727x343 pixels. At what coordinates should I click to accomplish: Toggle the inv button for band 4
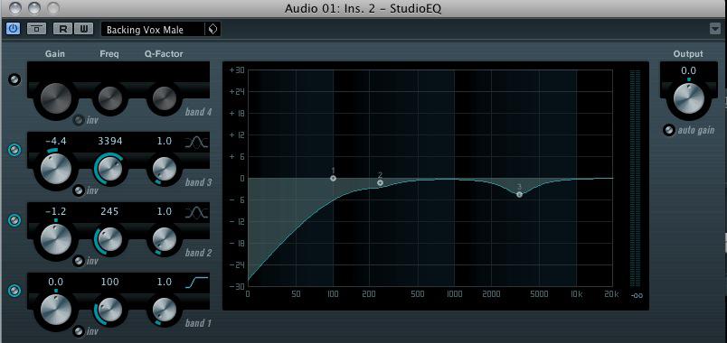80,120
